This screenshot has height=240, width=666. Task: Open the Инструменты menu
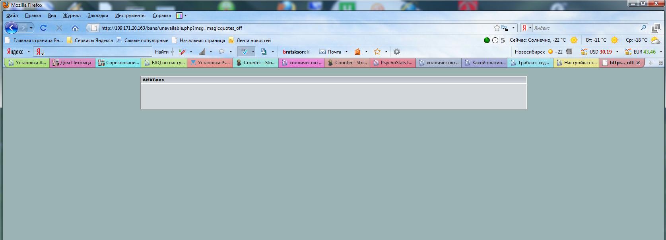[130, 15]
